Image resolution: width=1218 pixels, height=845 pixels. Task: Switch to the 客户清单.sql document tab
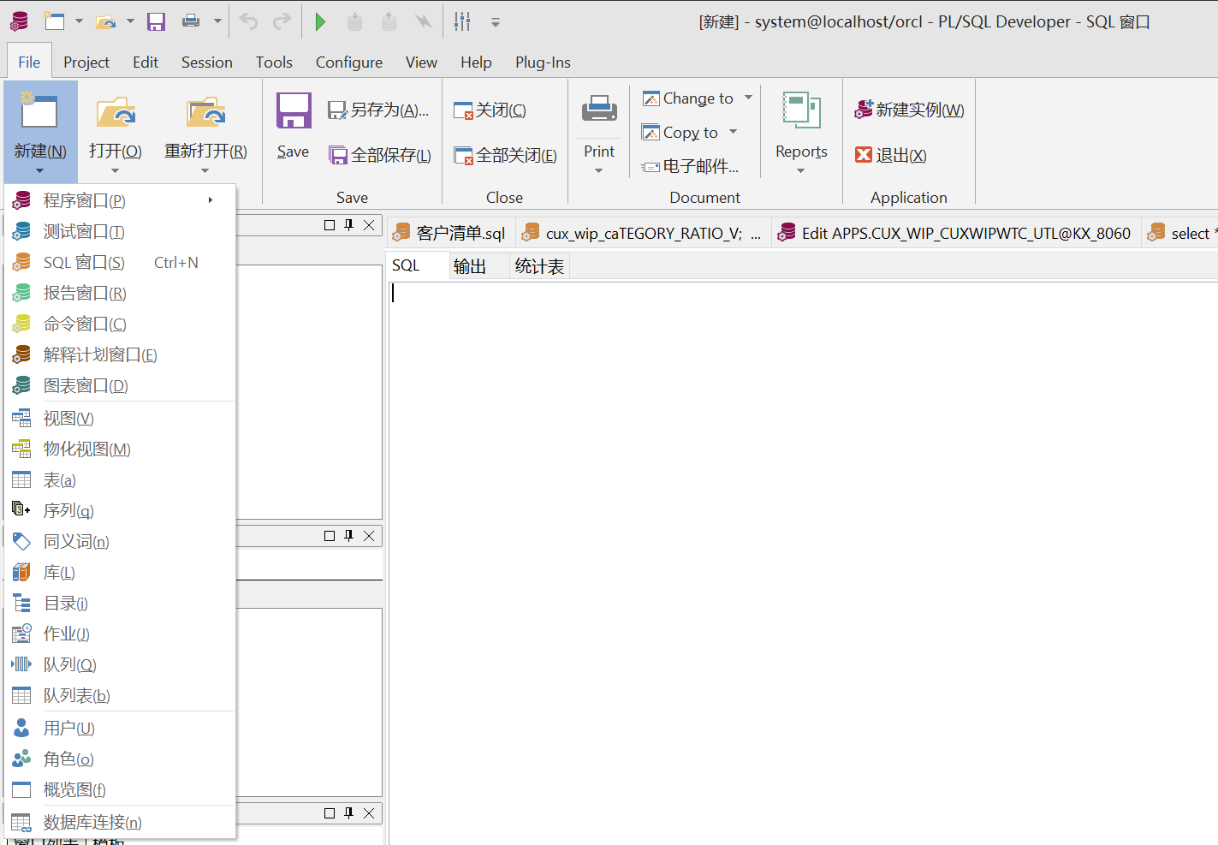click(x=450, y=233)
